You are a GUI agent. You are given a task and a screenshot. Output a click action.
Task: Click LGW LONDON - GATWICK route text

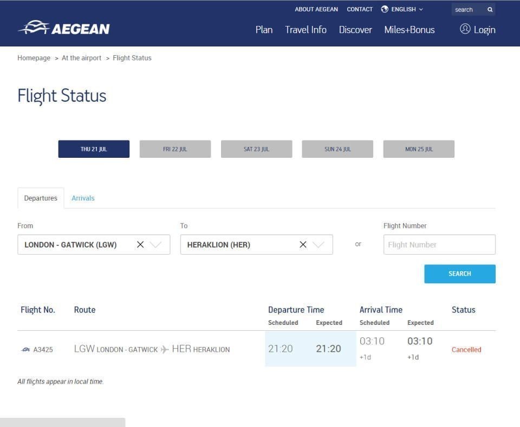point(116,349)
